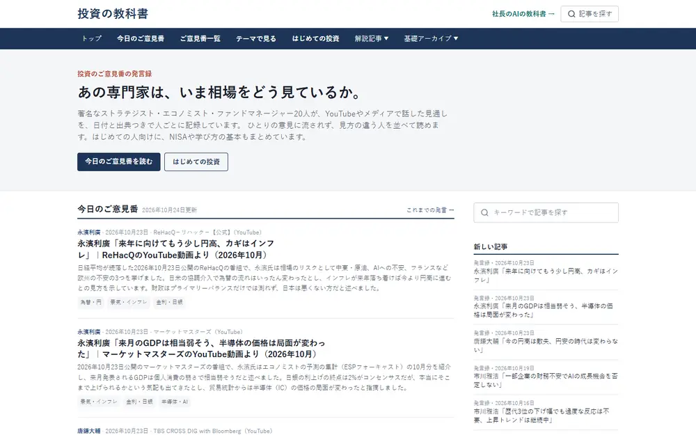Click the 2026年10月24日更新 date text

169,210
